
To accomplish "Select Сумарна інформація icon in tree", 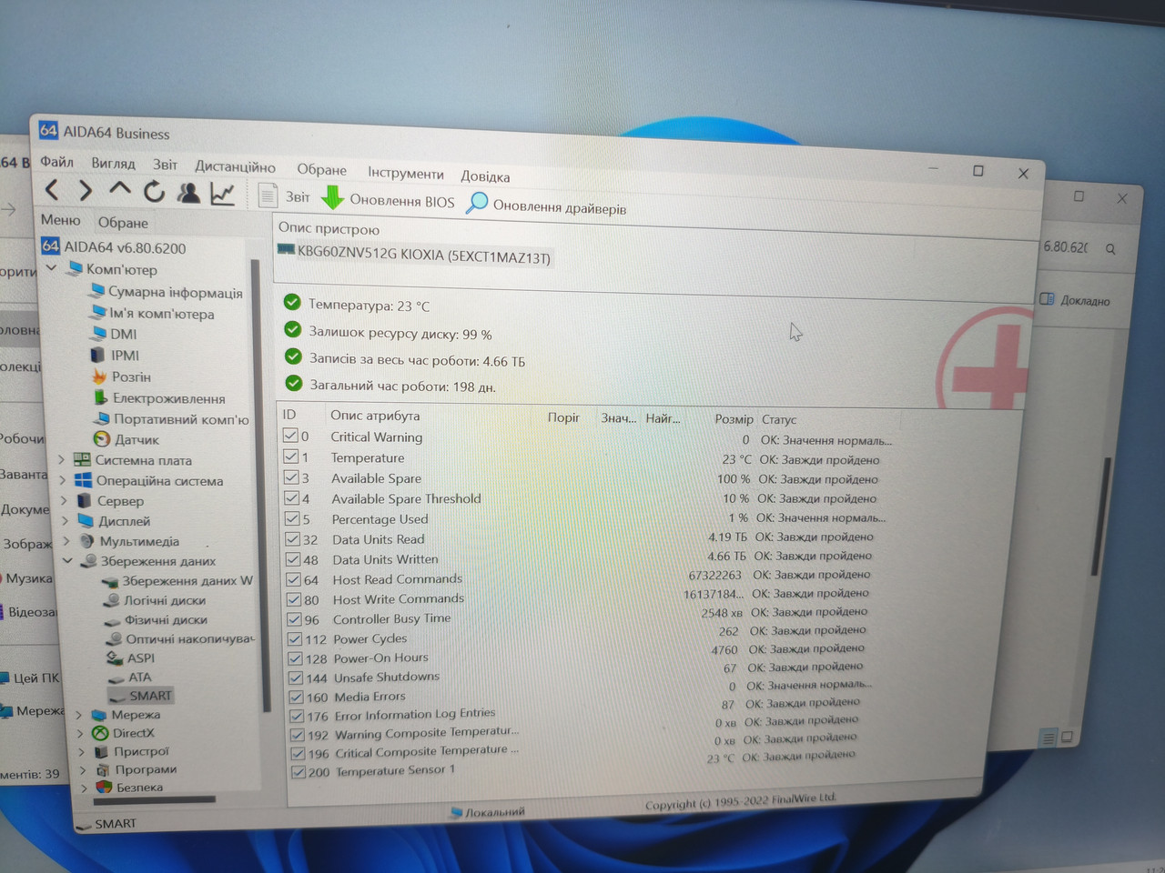I will click(97, 290).
